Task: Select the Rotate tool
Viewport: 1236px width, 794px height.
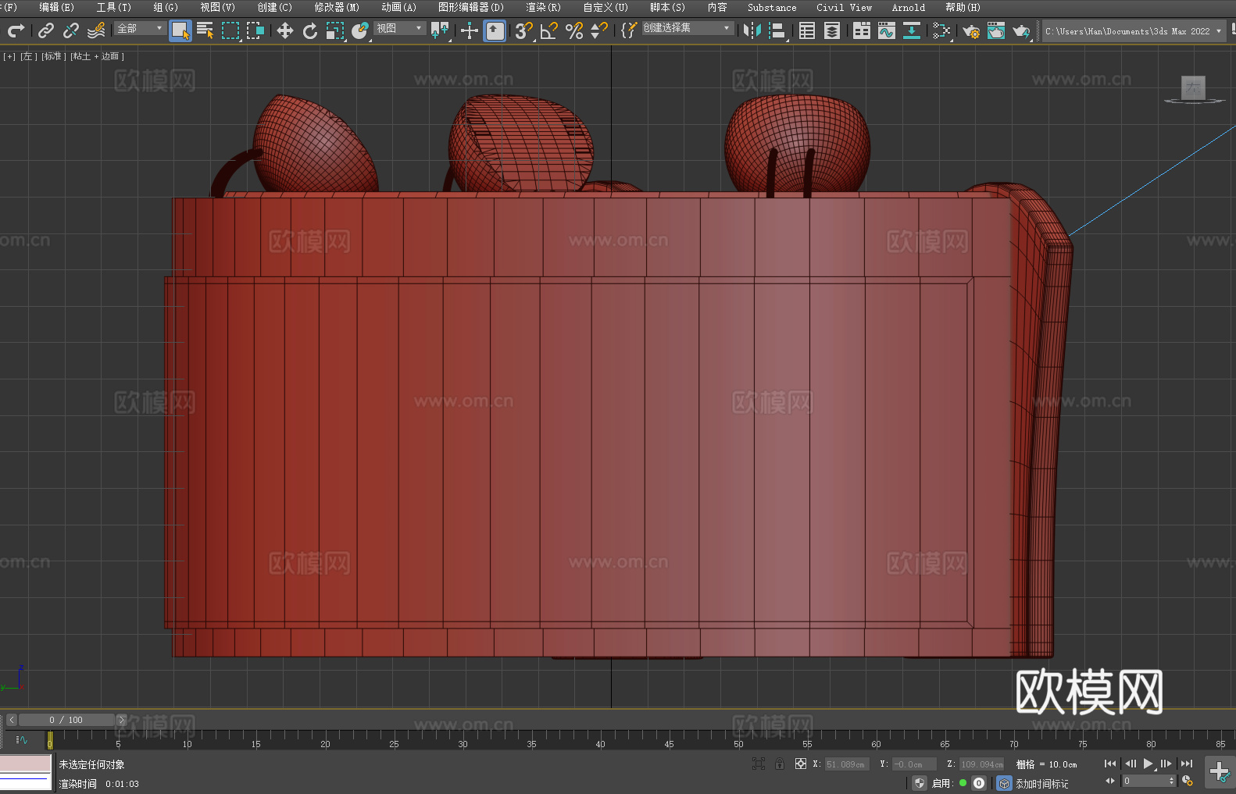Action: 310,30
